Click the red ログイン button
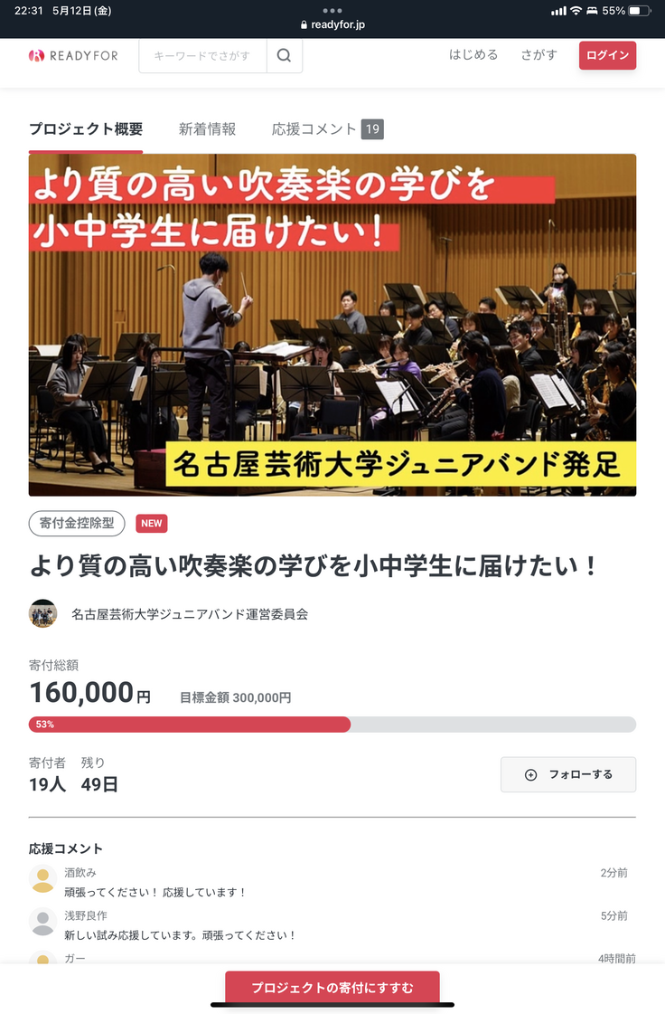 pos(607,55)
